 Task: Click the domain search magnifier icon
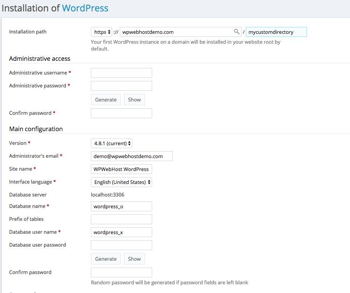236,32
